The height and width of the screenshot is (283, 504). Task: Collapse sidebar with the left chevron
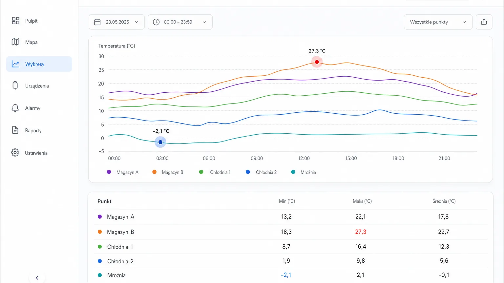click(37, 278)
